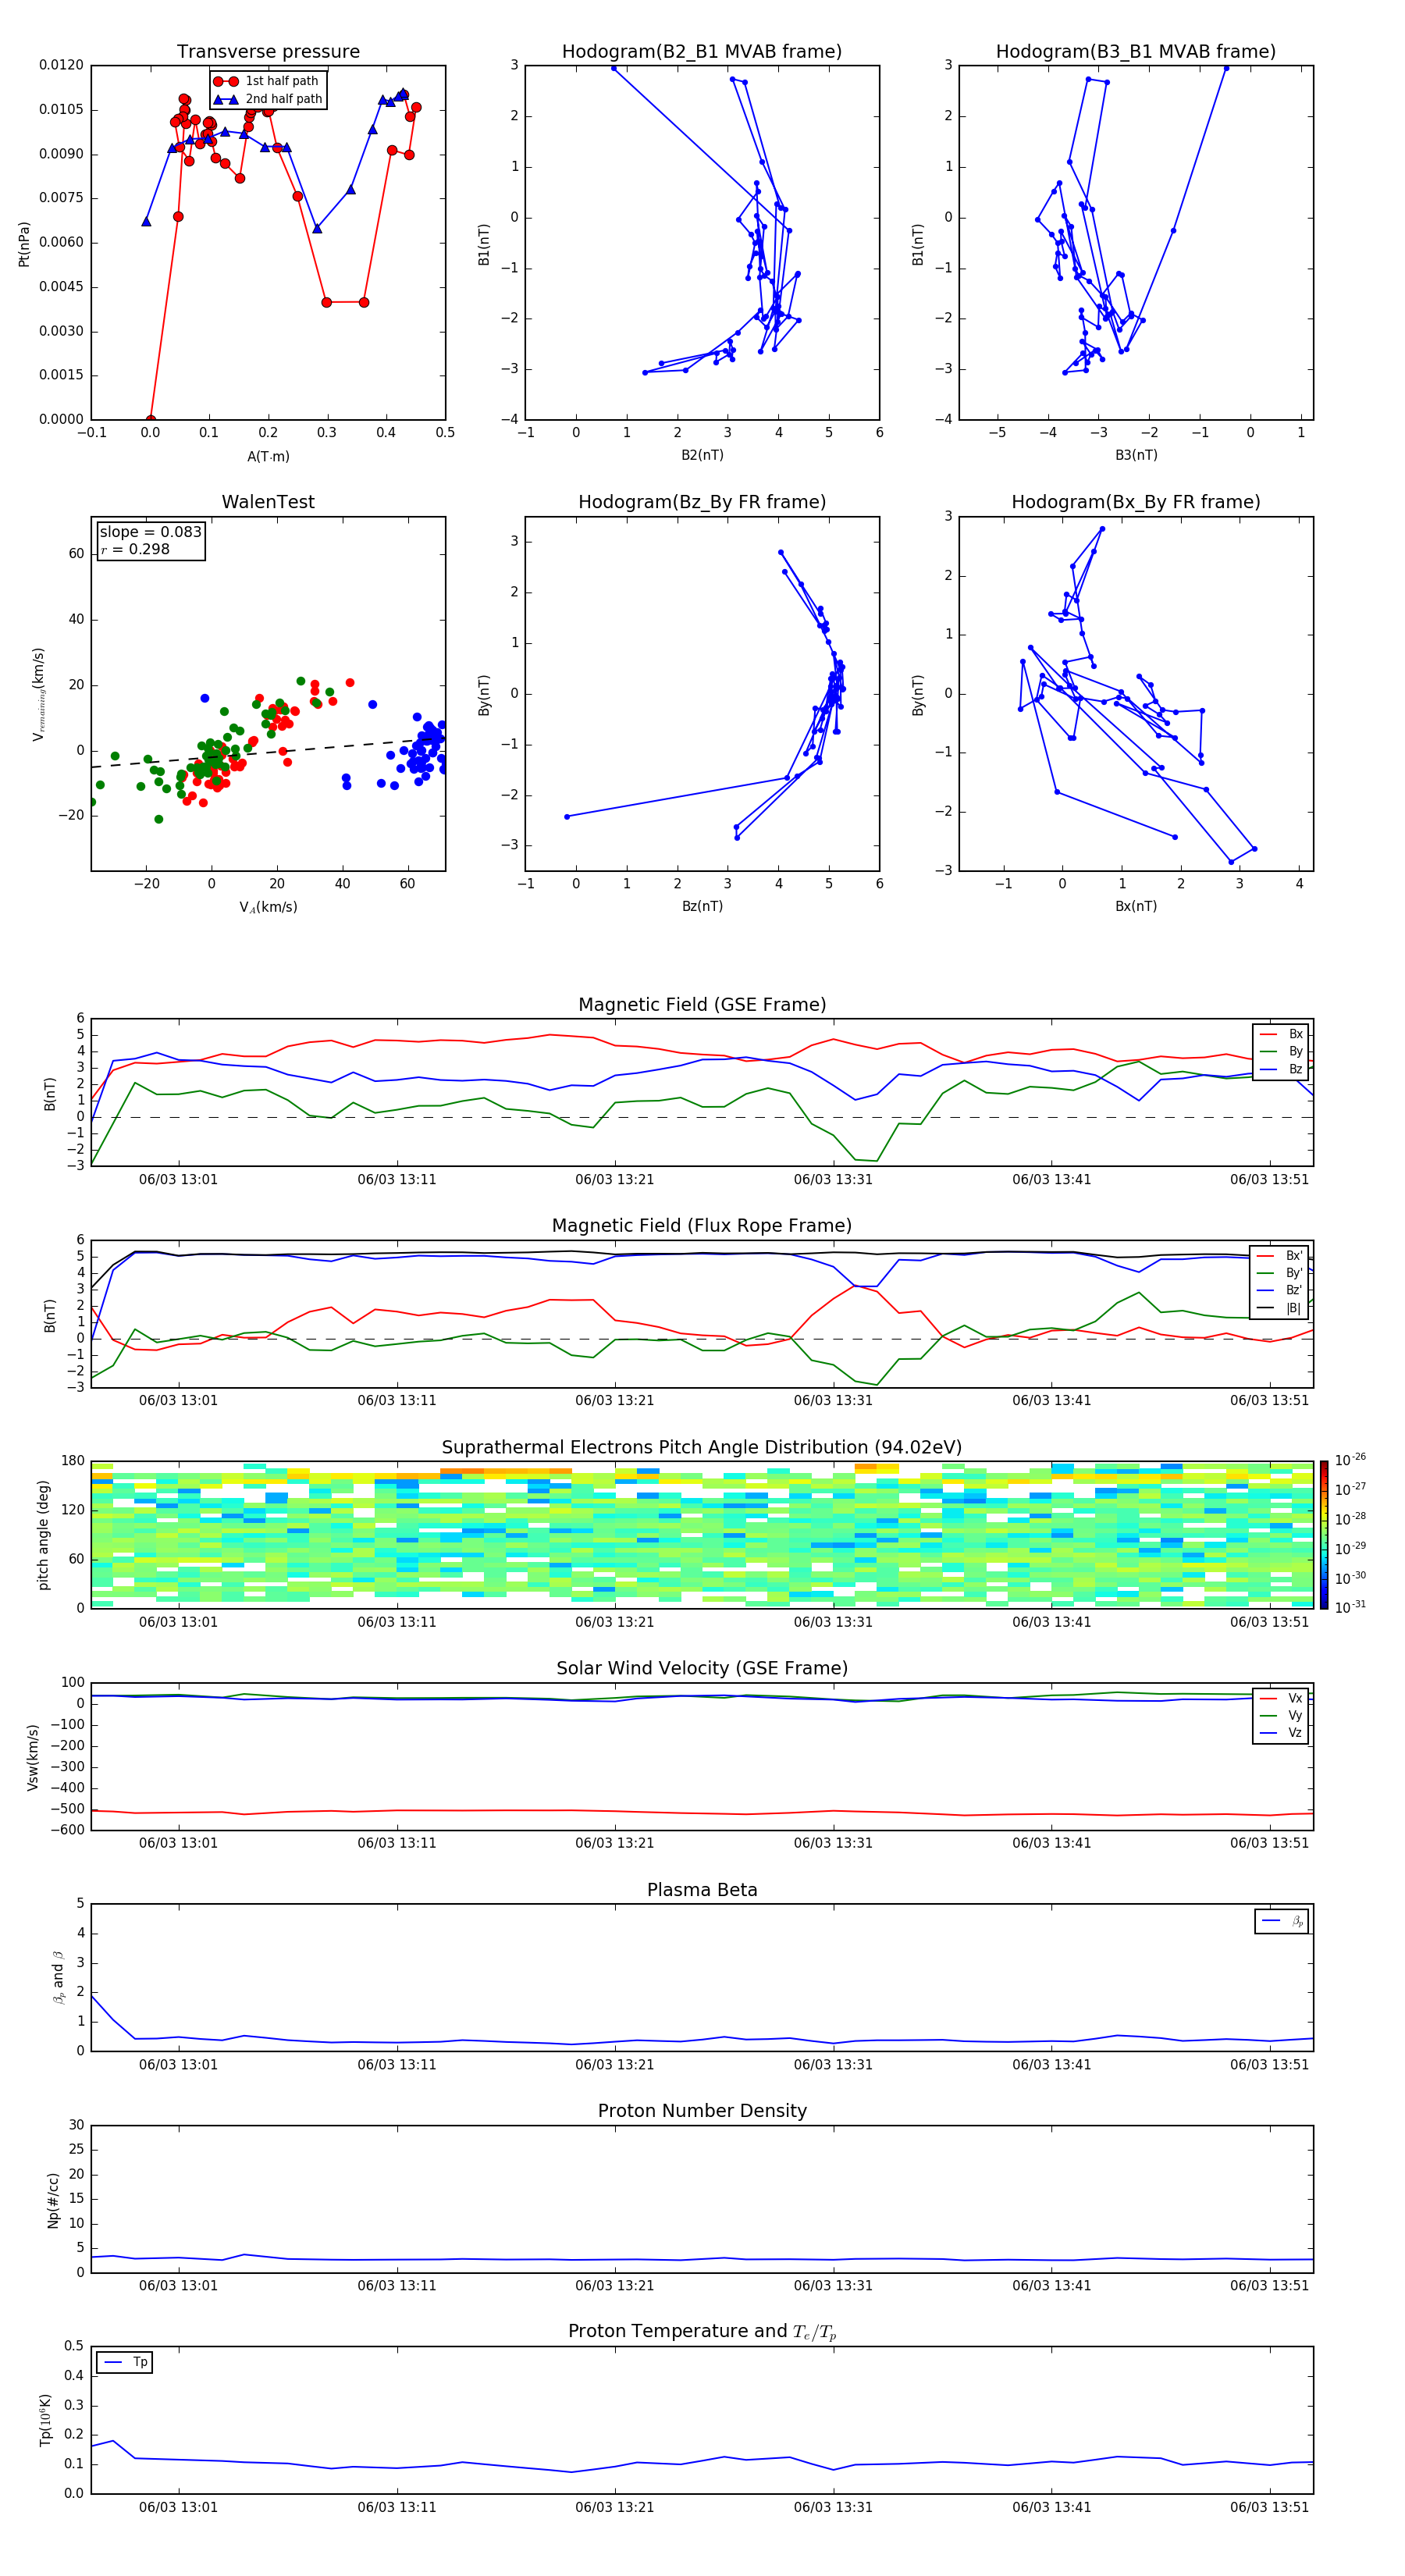Click the '10^-31' colorbar tick label

1350,1607
